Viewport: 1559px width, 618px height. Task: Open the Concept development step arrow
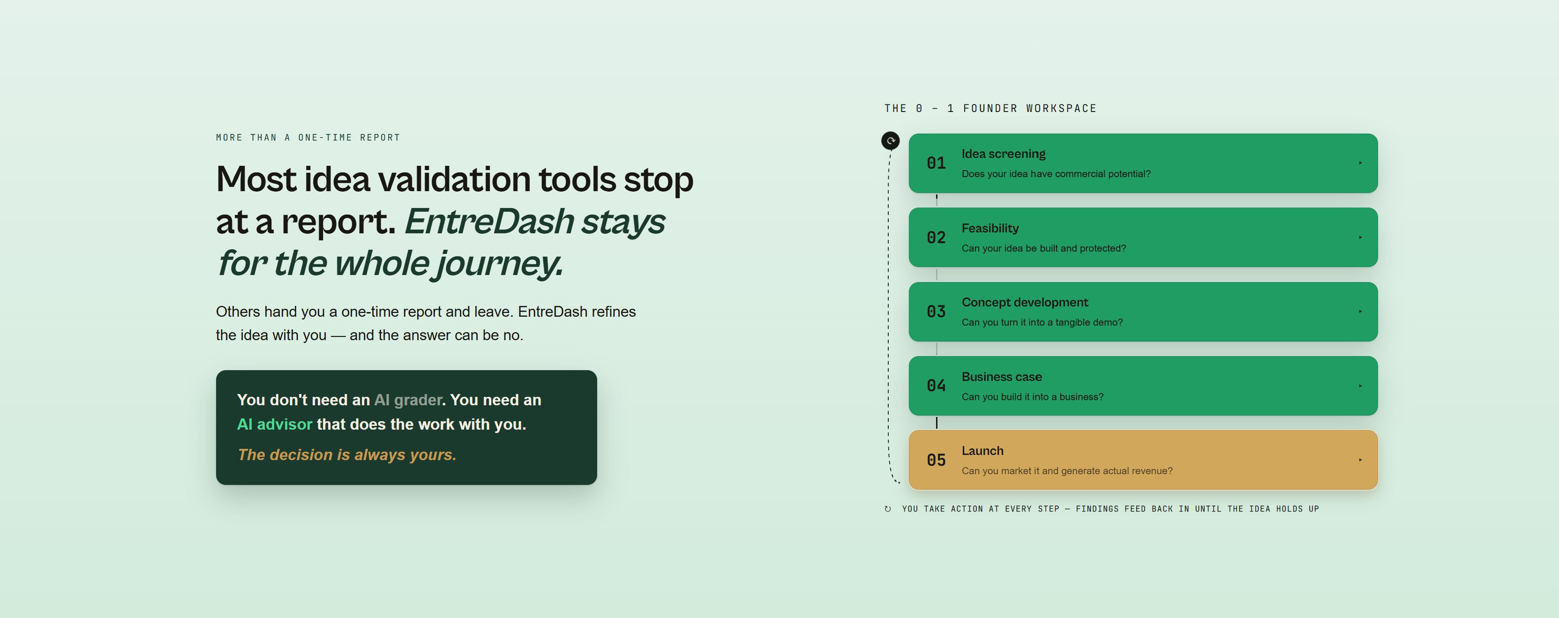click(x=1360, y=312)
